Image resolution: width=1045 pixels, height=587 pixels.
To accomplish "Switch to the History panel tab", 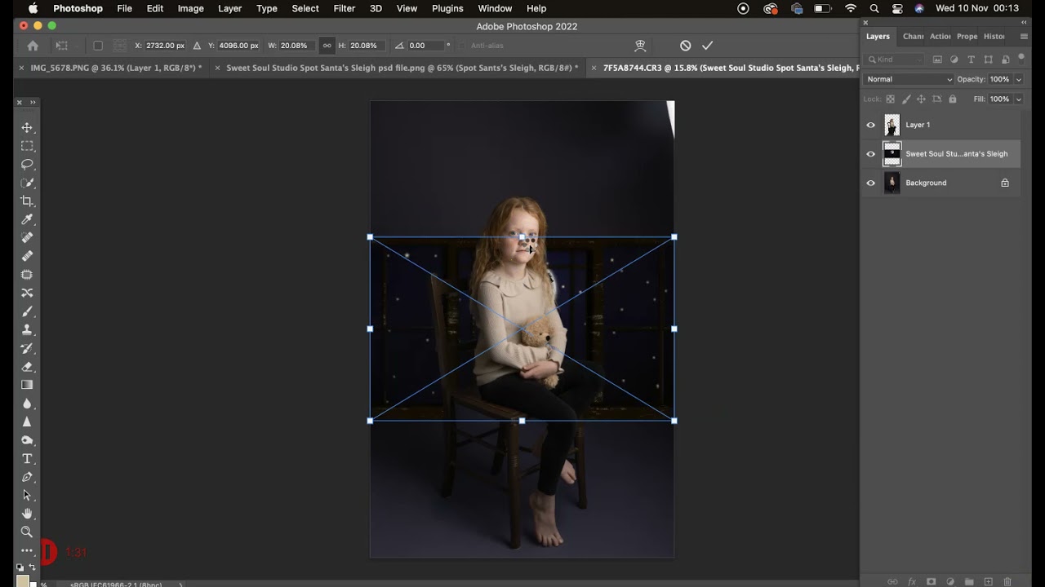I will point(994,37).
